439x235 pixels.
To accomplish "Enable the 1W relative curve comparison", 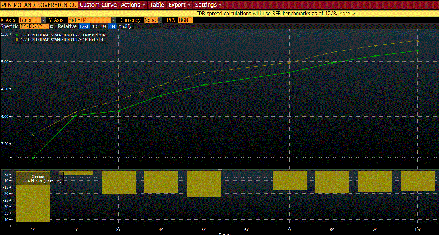I will point(103,26).
